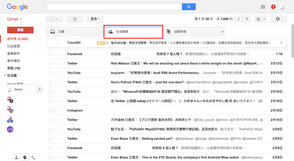Open the phone calls tab icon
The image size is (294, 161).
click(34, 157)
